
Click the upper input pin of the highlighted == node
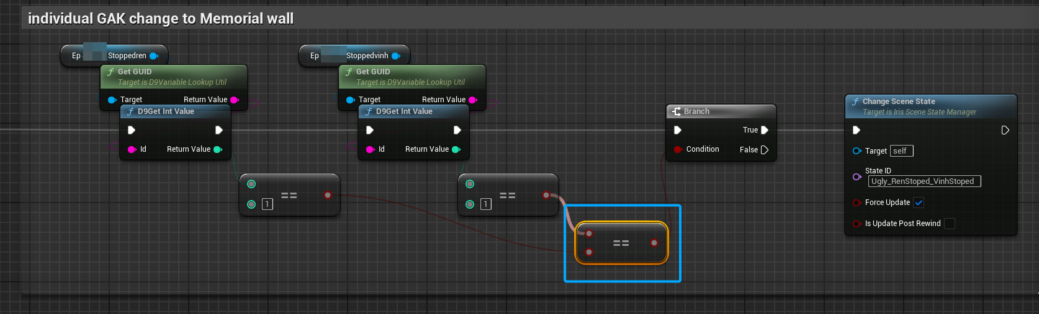click(589, 233)
